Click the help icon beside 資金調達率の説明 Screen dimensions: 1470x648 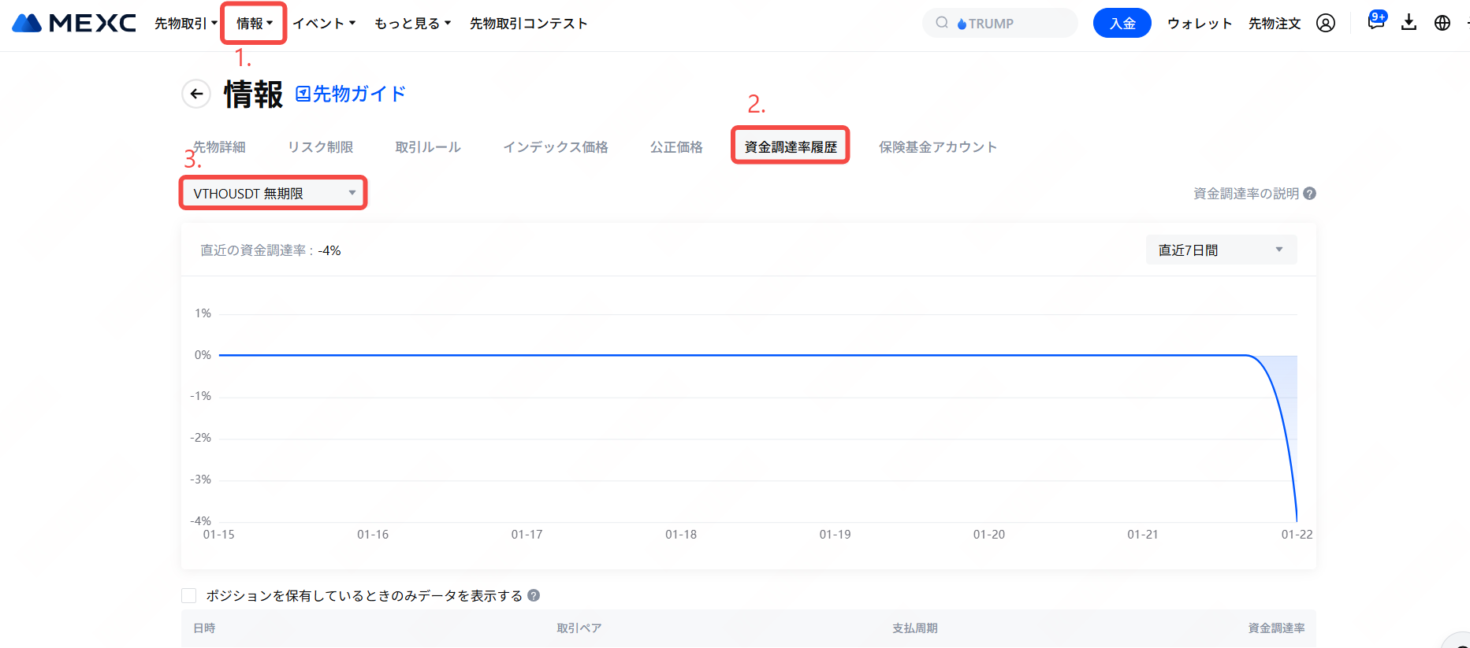(1310, 194)
